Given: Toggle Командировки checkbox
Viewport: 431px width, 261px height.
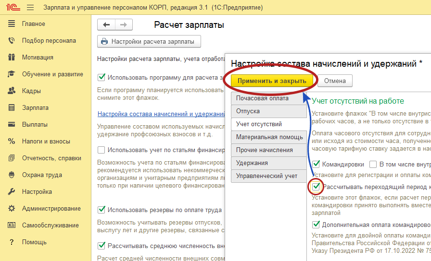Looking at the screenshot, I should [316, 164].
